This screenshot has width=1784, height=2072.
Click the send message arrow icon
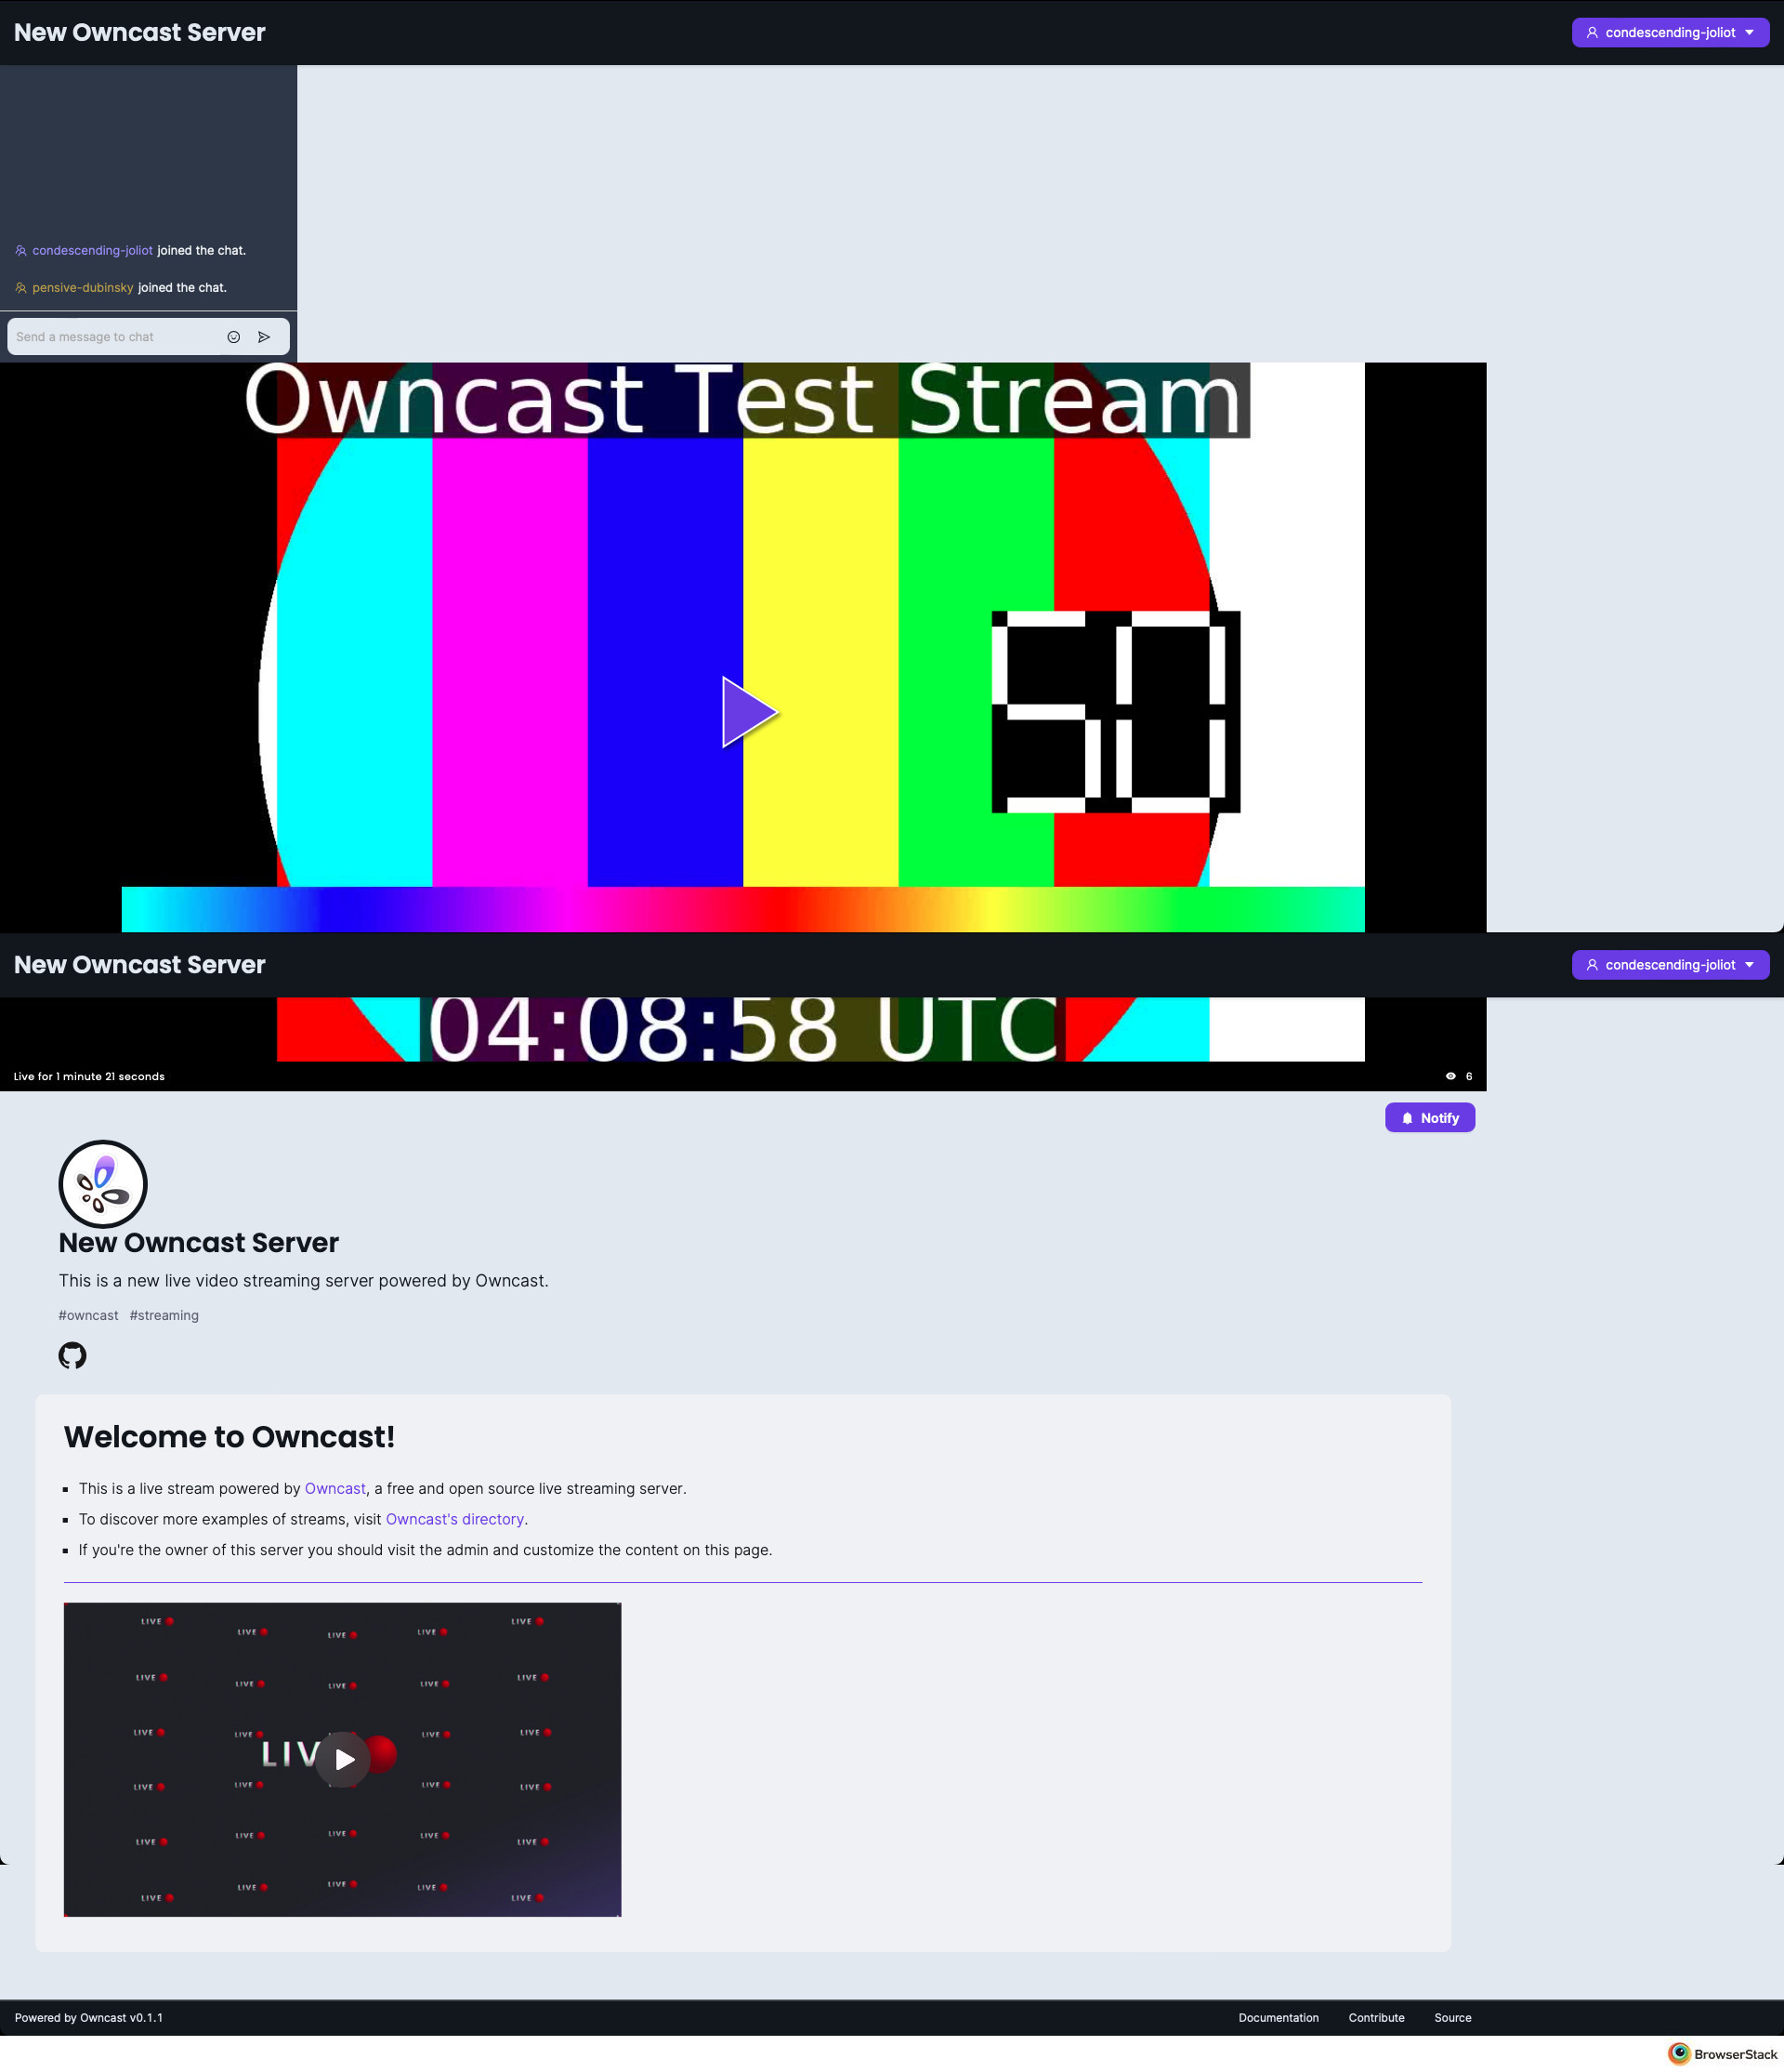(x=264, y=337)
